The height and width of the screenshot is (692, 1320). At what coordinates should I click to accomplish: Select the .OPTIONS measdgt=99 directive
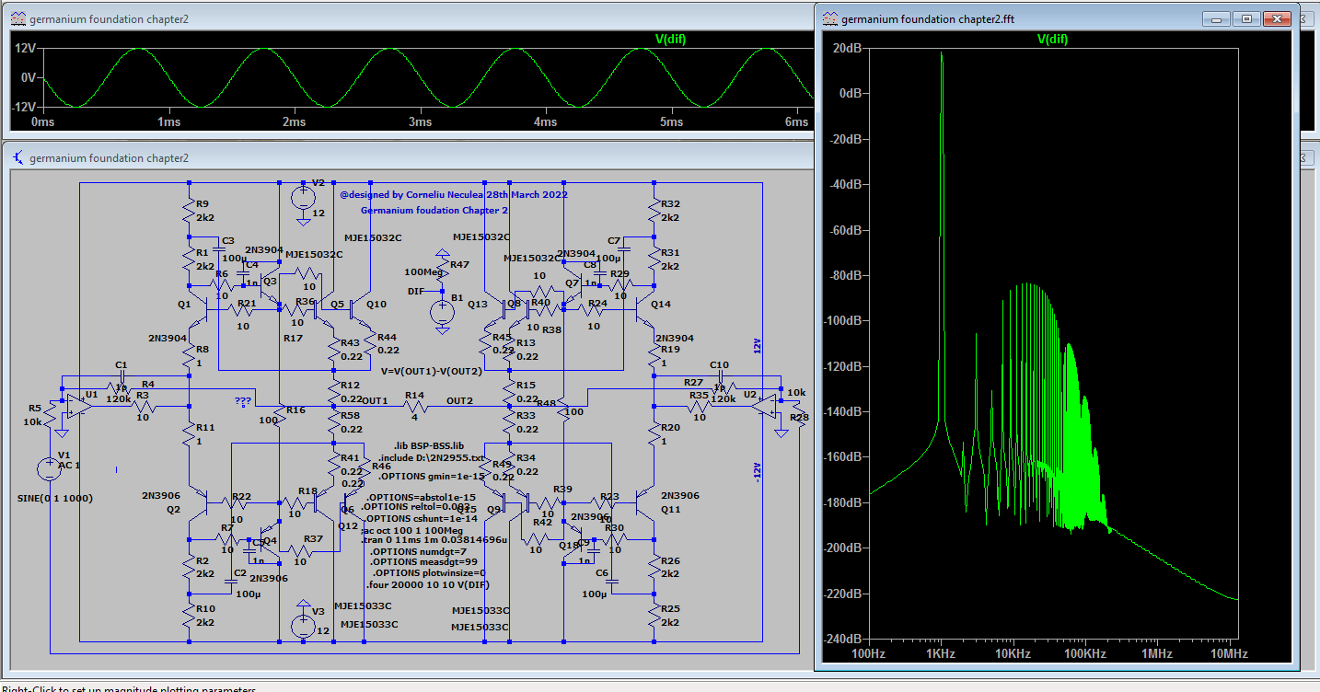(x=423, y=561)
